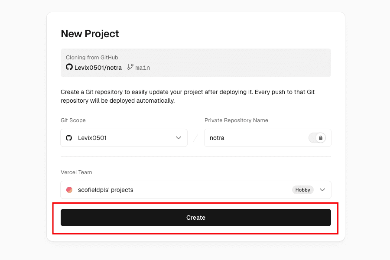Click the main branch name

click(143, 68)
